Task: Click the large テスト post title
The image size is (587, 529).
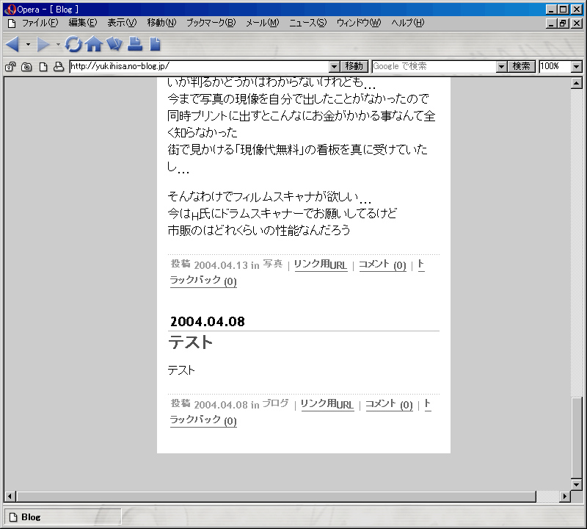Action: coord(190,342)
